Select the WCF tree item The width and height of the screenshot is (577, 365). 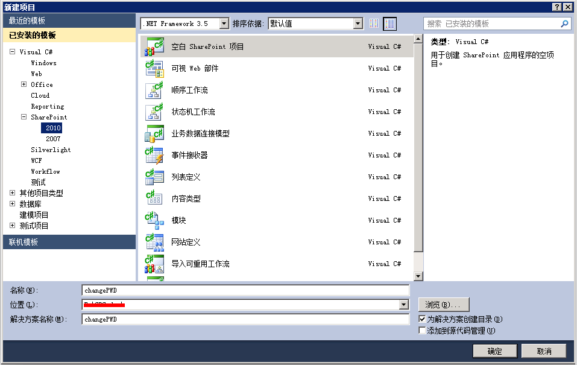tap(36, 160)
